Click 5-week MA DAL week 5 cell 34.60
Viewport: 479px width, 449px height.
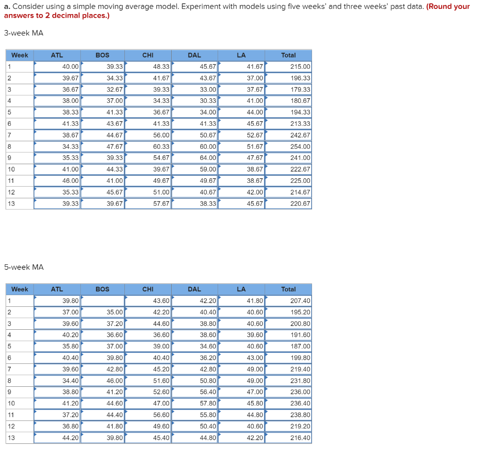pos(195,347)
